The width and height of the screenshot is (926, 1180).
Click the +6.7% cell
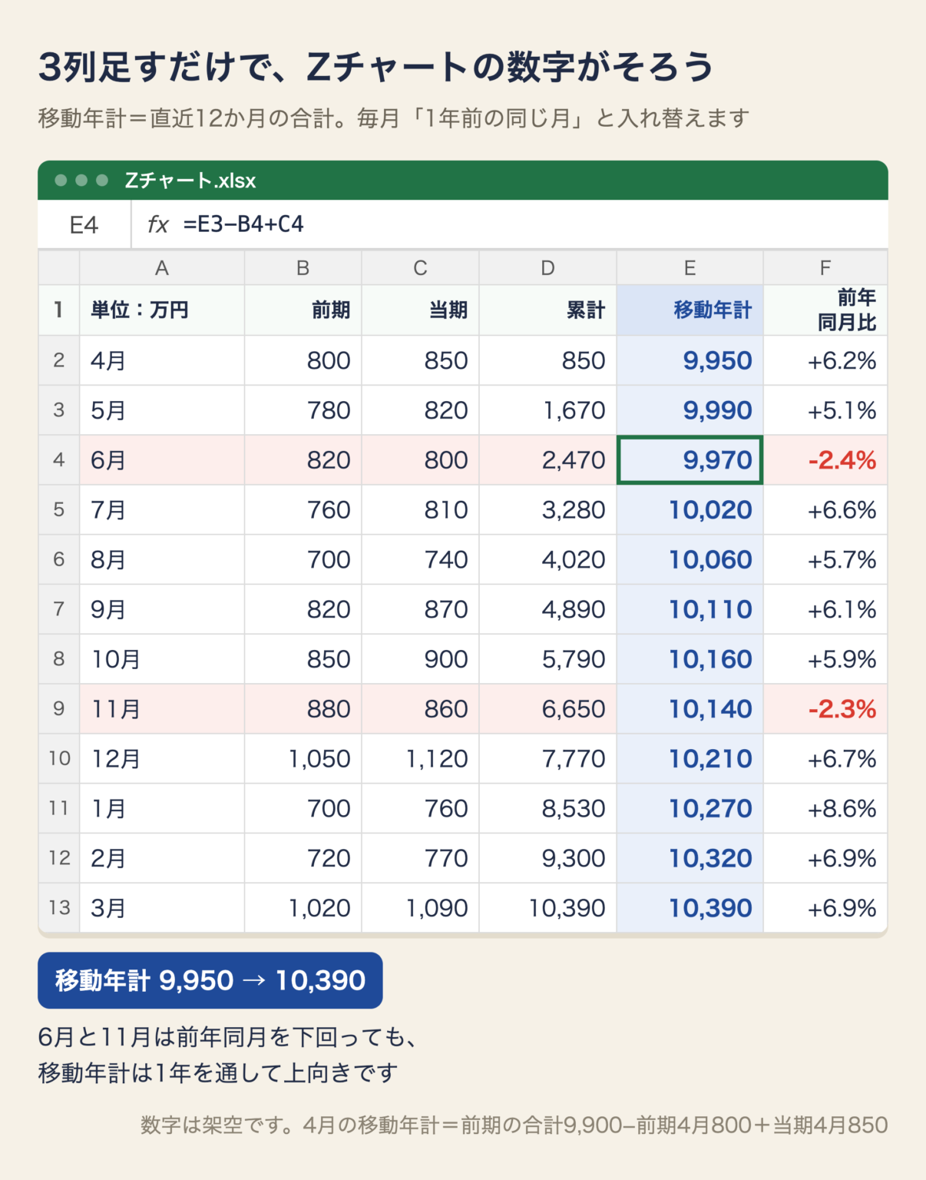[x=825, y=759]
